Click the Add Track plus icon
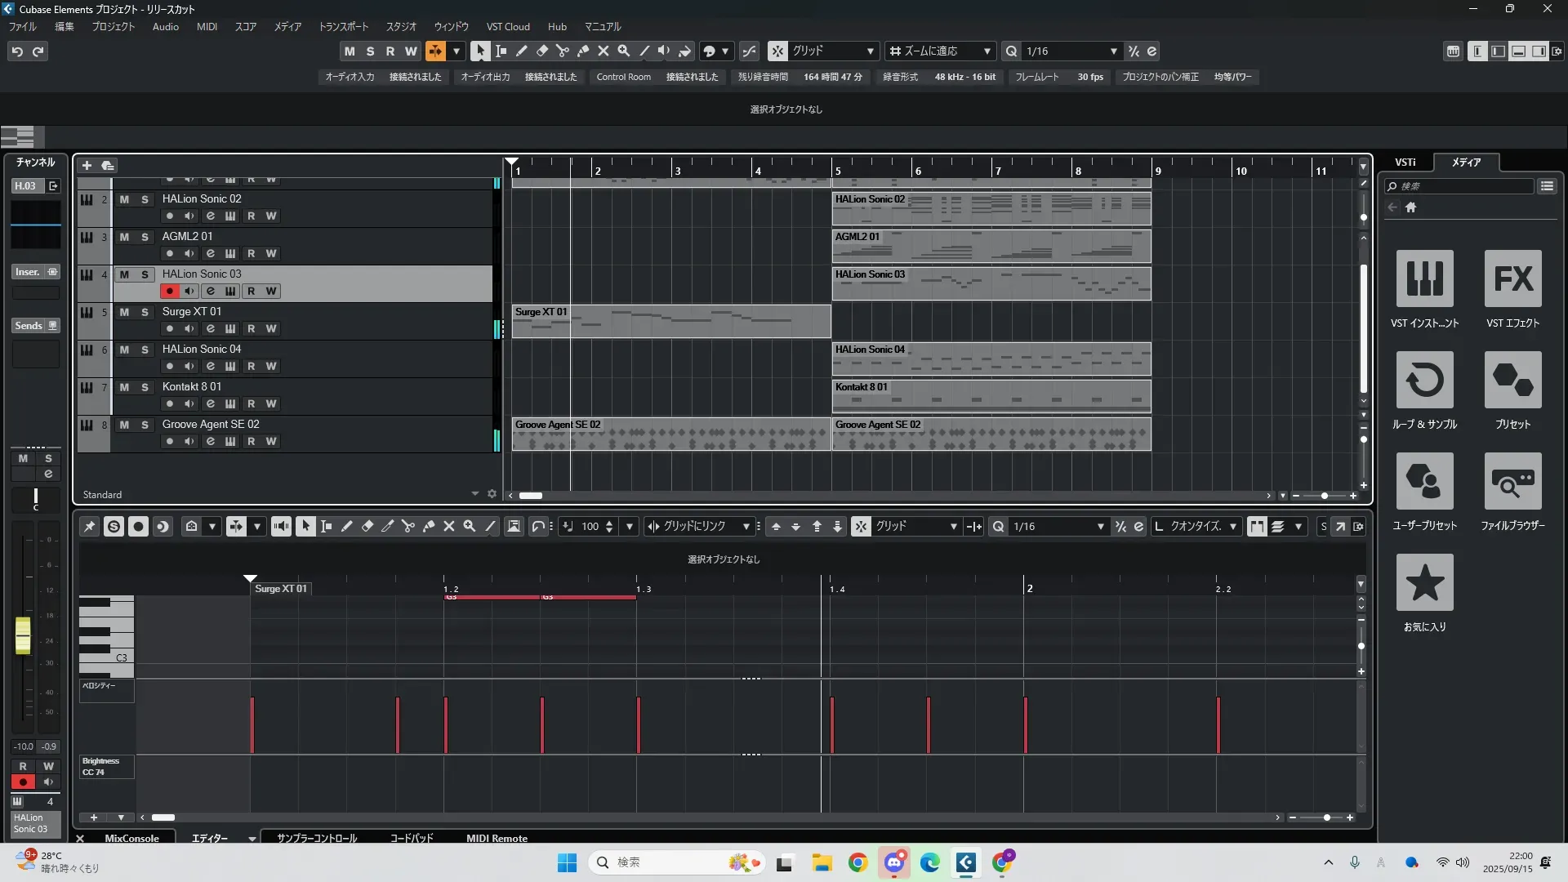1568x882 pixels. pyautogui.click(x=87, y=166)
